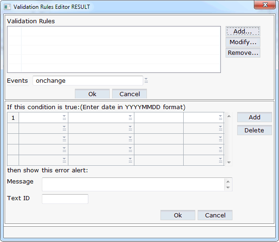Click the window icon in title bar
The image size is (279, 242).
tap(7, 7)
